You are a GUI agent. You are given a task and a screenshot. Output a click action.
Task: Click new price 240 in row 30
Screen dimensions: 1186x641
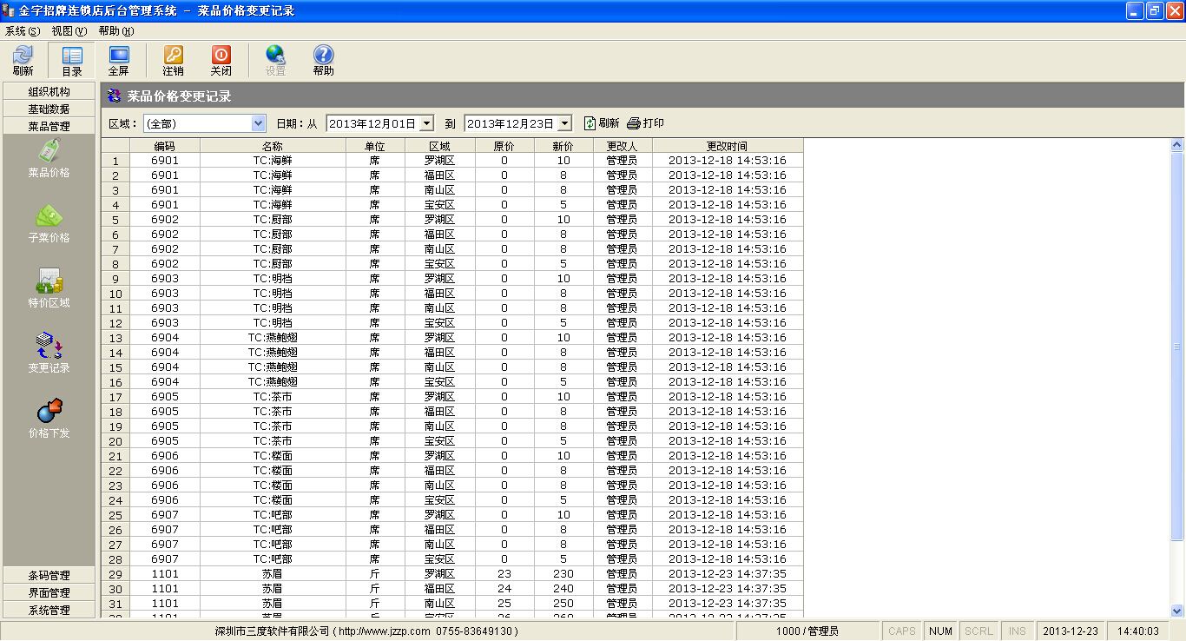[563, 589]
